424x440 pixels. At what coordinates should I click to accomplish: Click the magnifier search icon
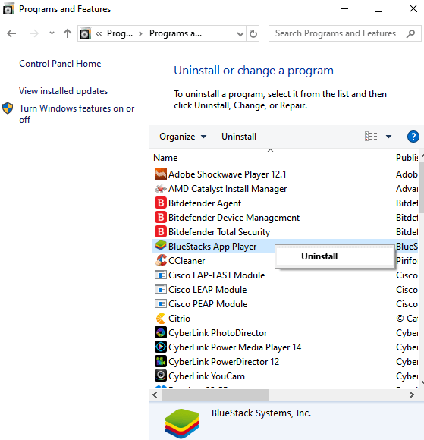[x=410, y=33]
